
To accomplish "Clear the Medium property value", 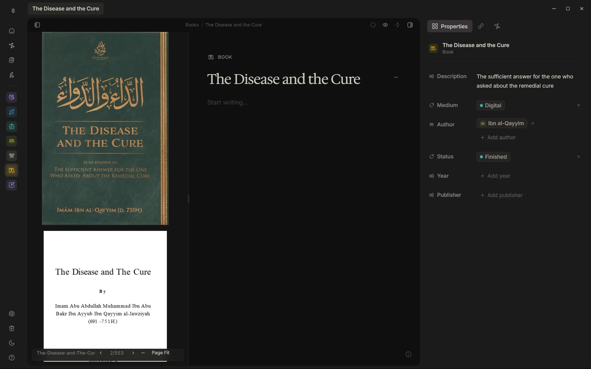I will tap(578, 105).
